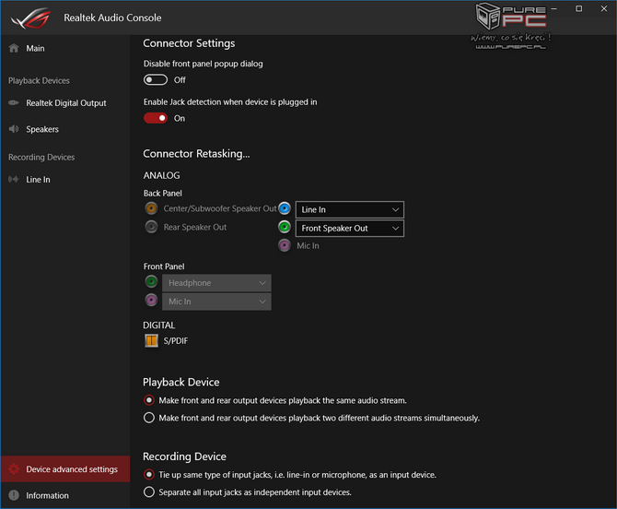617x509 pixels.
Task: Click the Speakers volume icon
Action: coord(14,129)
